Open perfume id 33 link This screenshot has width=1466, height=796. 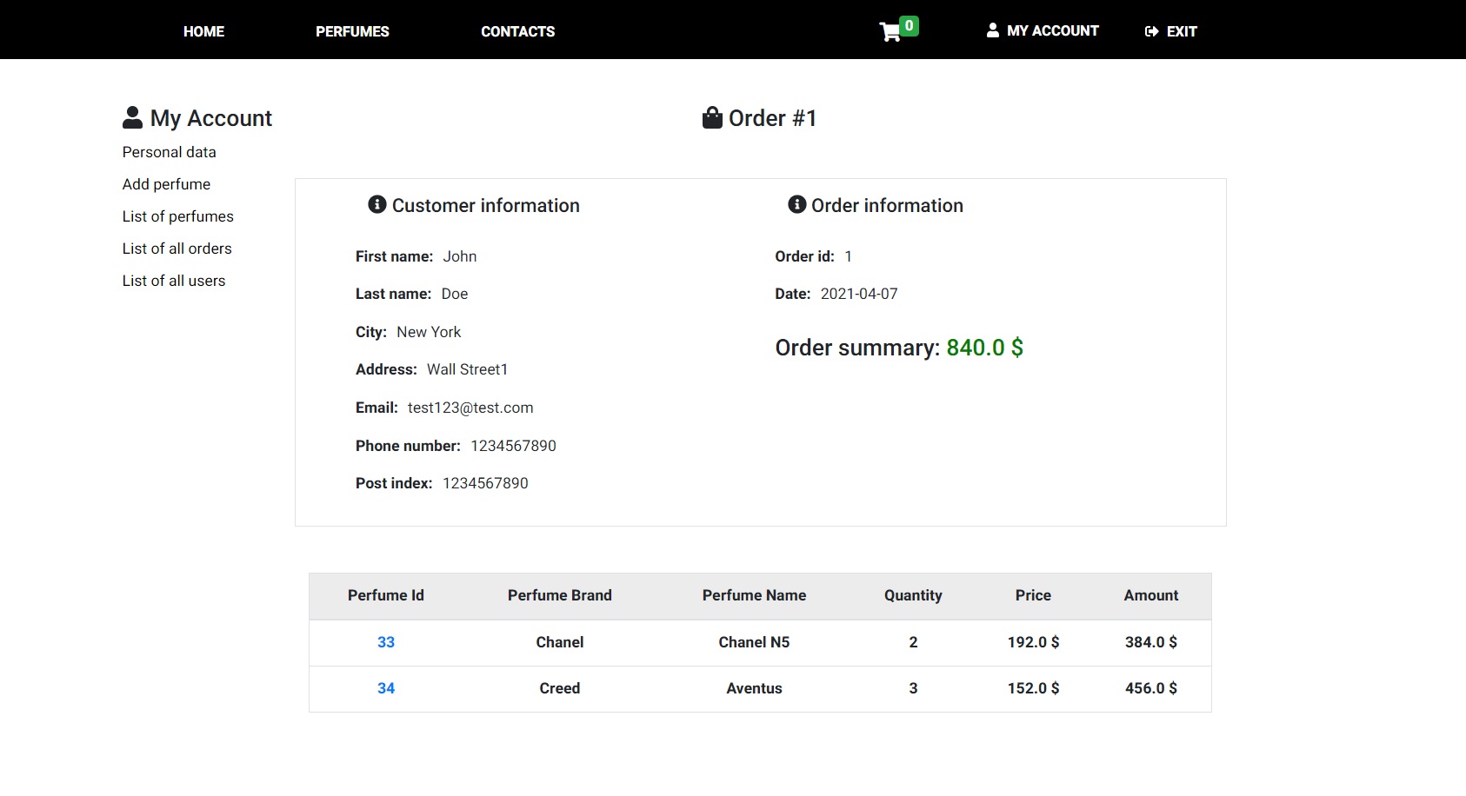pyautogui.click(x=386, y=642)
